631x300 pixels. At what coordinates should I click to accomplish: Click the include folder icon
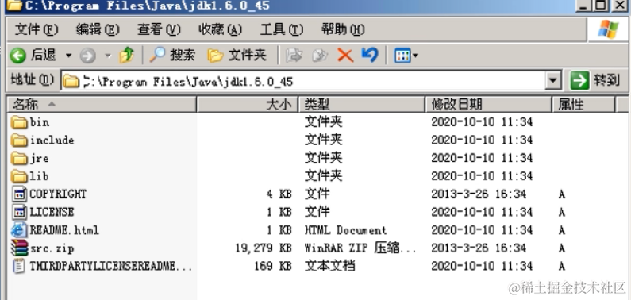click(19, 140)
